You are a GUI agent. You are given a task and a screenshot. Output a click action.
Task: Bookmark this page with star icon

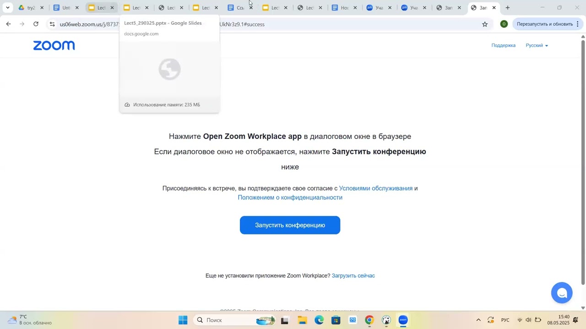(485, 24)
